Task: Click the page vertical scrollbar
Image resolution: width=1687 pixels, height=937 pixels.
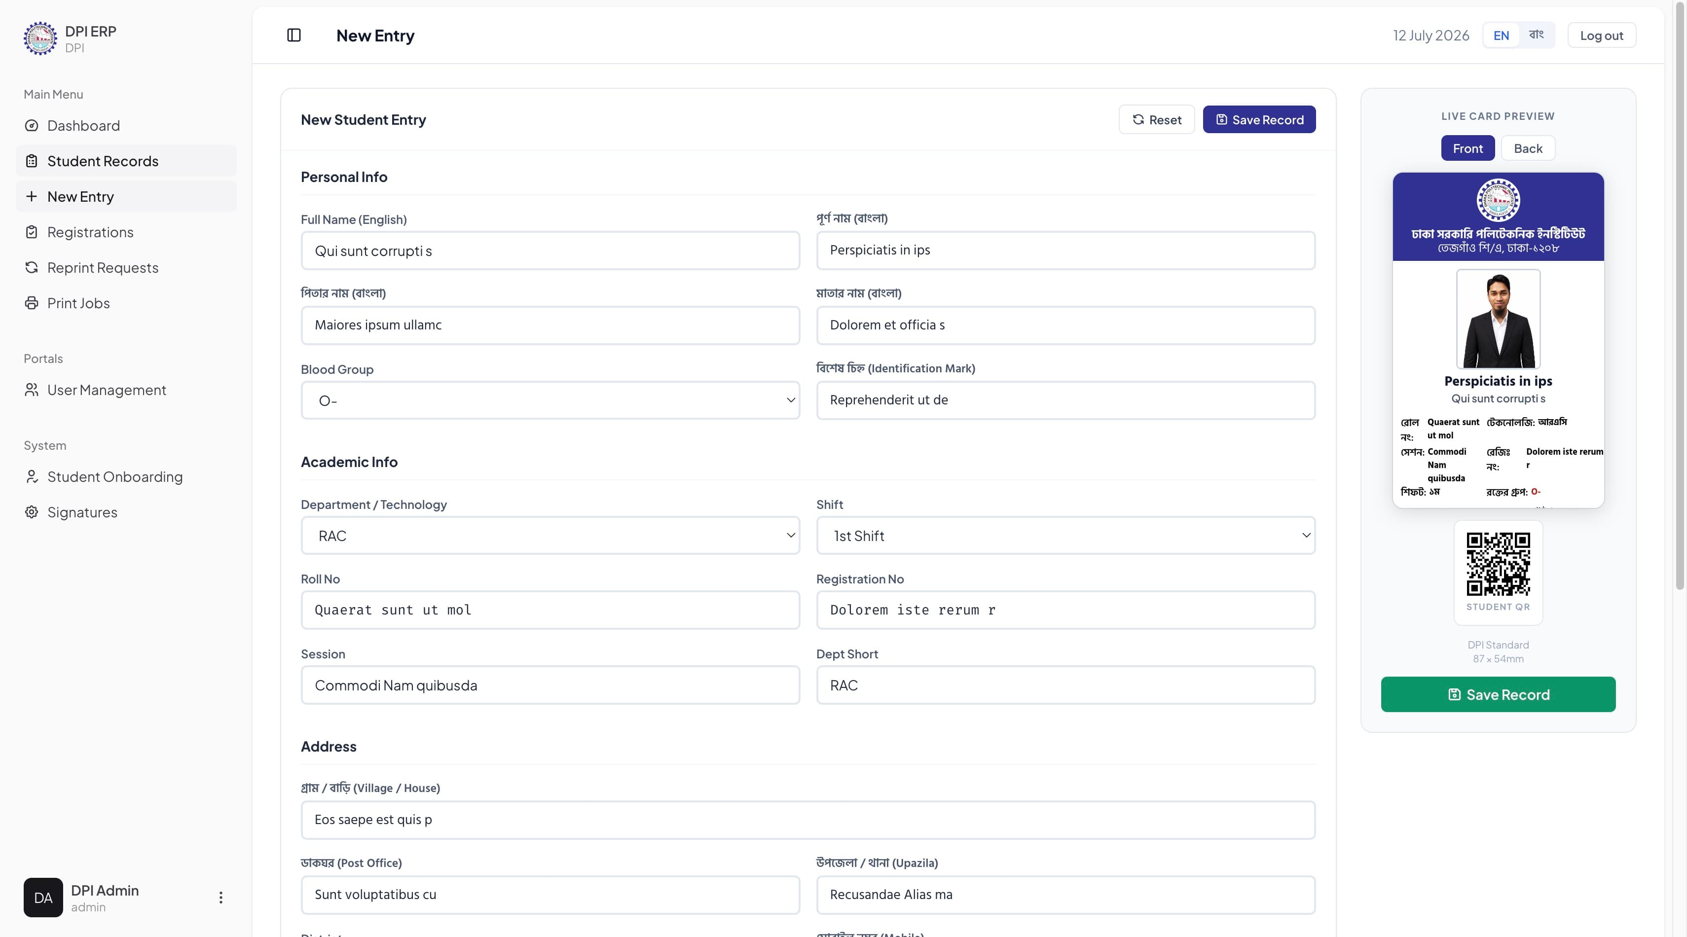Action: click(1680, 294)
